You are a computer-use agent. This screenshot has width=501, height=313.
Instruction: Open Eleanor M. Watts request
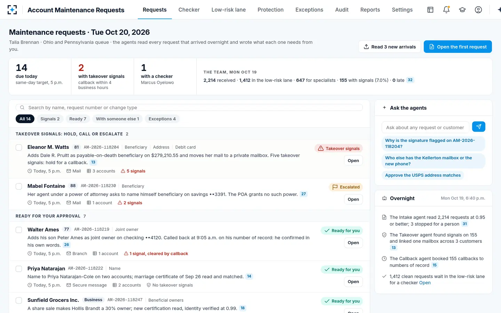click(353, 161)
